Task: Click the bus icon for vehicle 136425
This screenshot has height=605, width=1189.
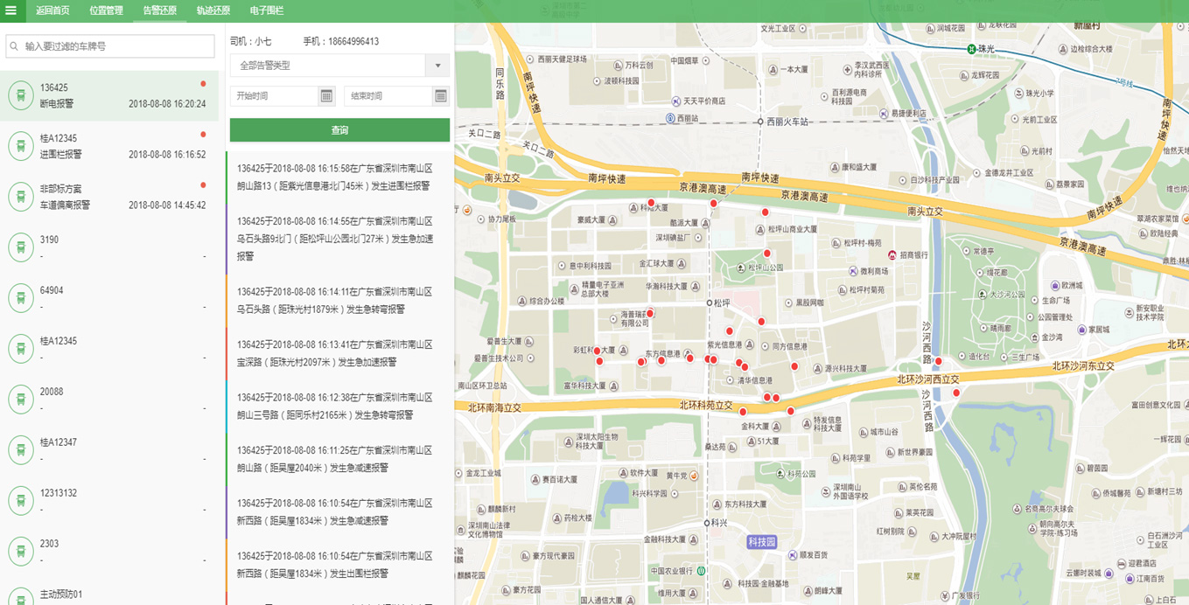Action: (x=21, y=95)
